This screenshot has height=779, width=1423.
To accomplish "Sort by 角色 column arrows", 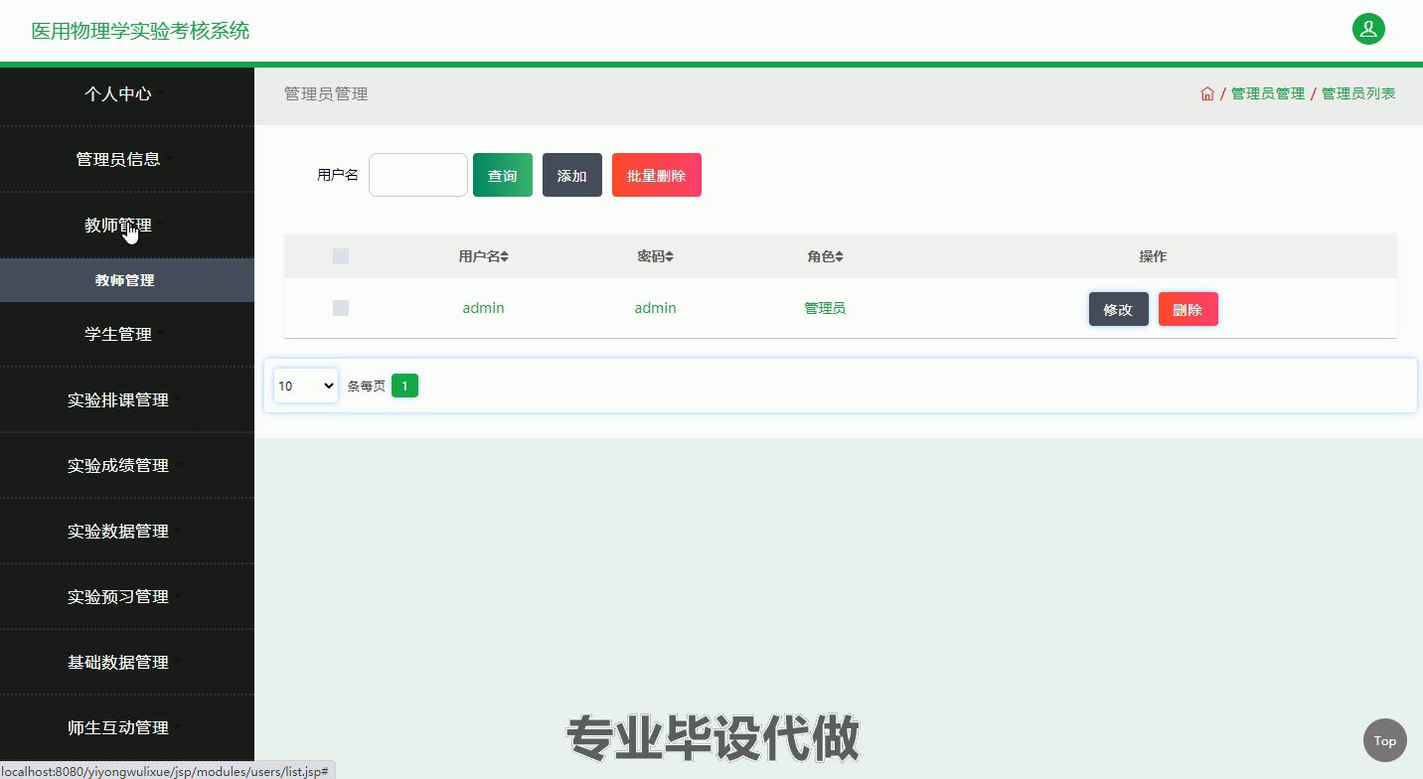I will pyautogui.click(x=840, y=256).
